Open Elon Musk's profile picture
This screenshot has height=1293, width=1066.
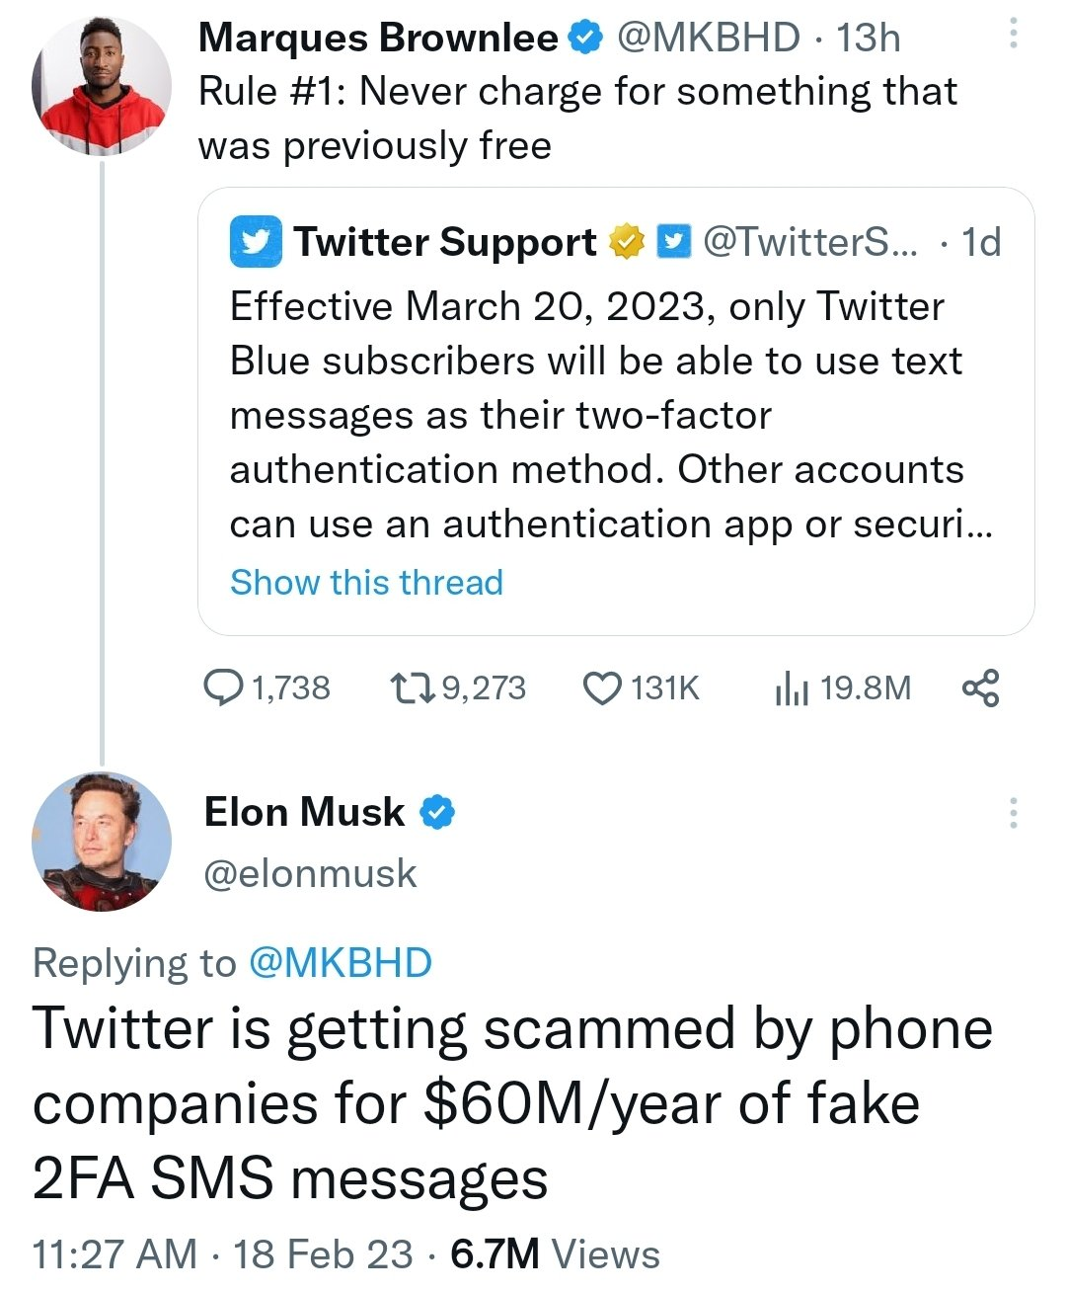[x=102, y=842]
